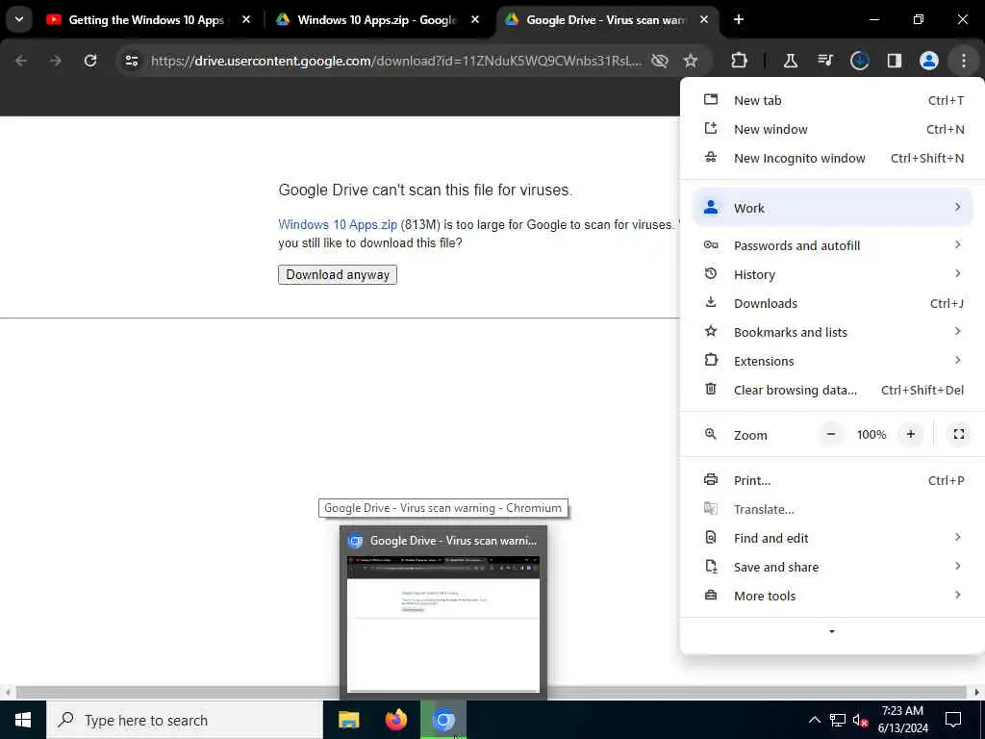Choose New window from the menu

click(832, 130)
